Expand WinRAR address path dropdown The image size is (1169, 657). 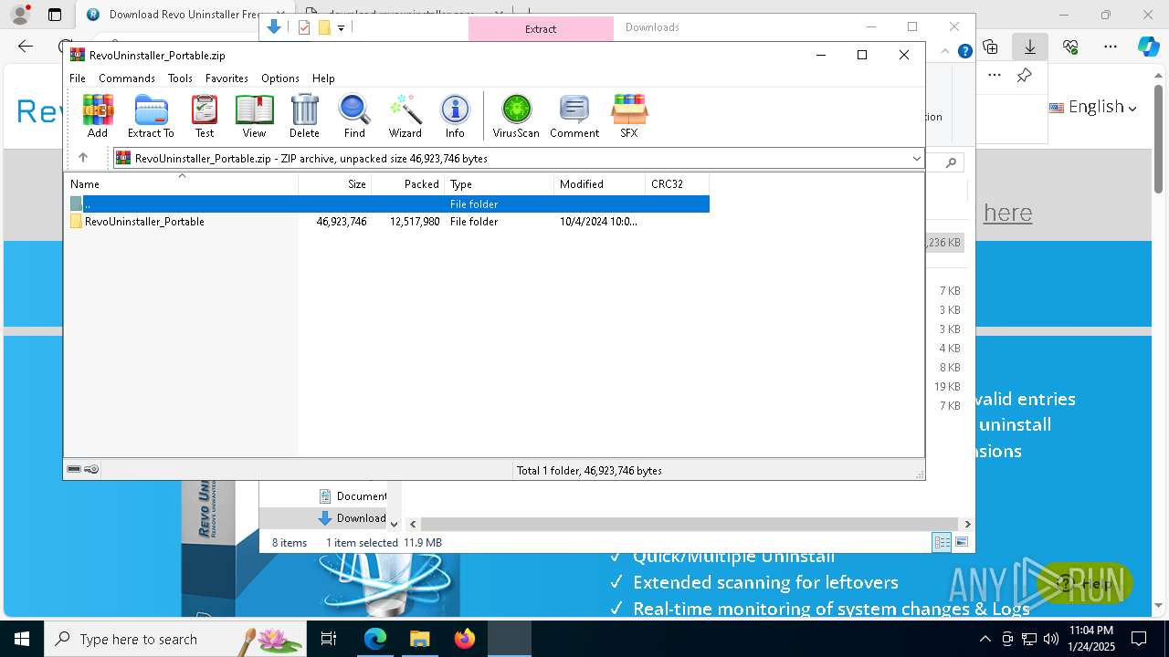pos(916,158)
